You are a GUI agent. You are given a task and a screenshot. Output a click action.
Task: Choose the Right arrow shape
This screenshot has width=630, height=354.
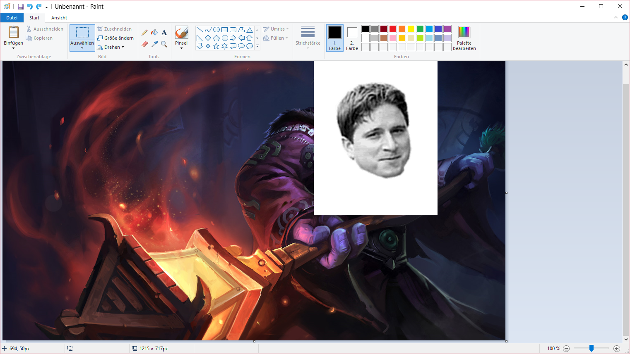click(233, 38)
